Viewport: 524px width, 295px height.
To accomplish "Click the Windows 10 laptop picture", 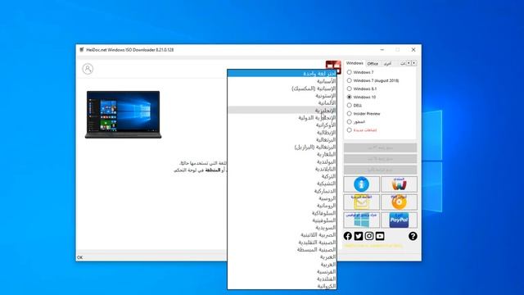I will click(123, 115).
